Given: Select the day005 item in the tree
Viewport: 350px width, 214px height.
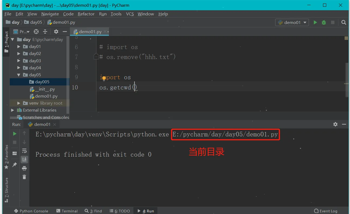Looking at the screenshot, I should tap(39, 82).
